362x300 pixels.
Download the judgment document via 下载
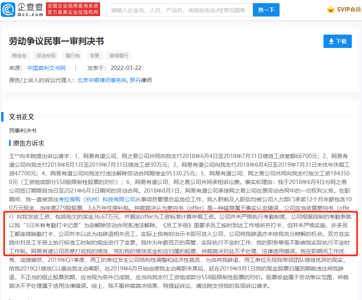tap(338, 41)
